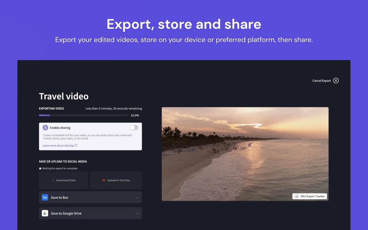
Task: Click the purple sharing icon beside Enable sharing
Action: click(45, 127)
